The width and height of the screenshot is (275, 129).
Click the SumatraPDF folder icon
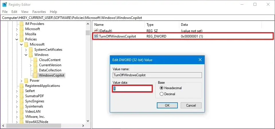tap(22, 96)
